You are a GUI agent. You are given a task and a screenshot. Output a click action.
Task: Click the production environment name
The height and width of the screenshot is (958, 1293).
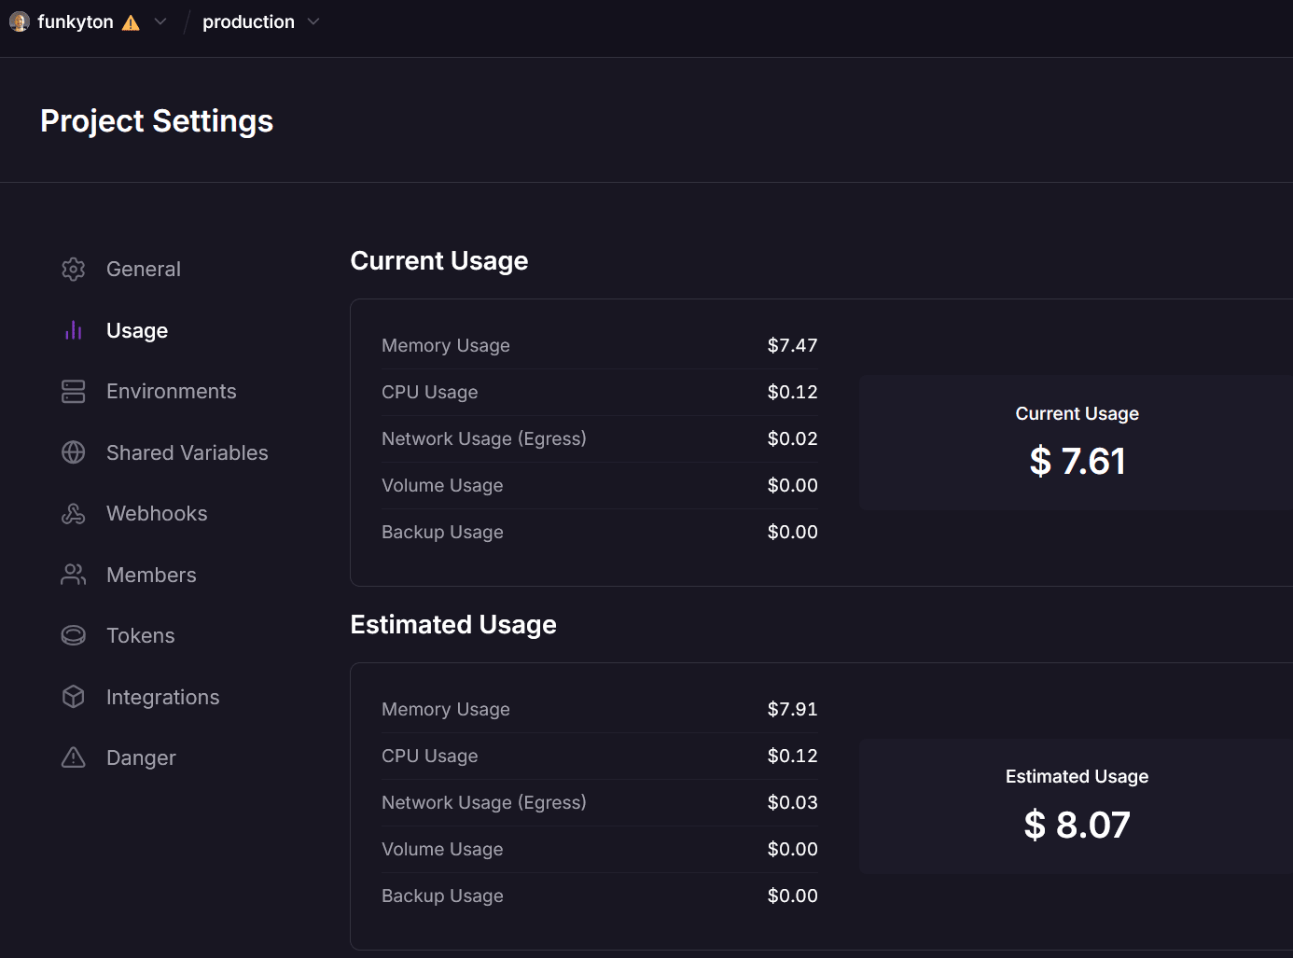(x=248, y=21)
